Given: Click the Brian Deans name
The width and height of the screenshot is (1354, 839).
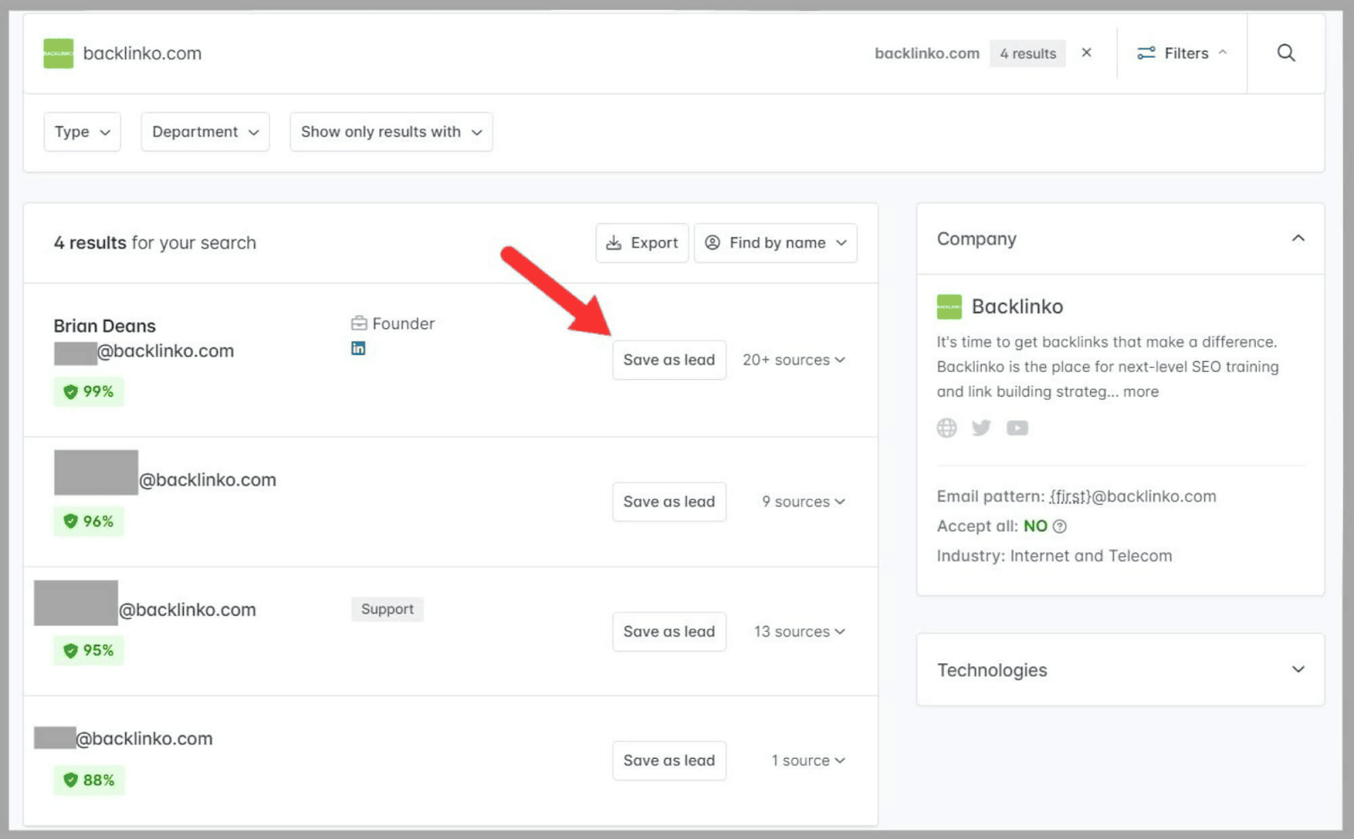Looking at the screenshot, I should coord(105,326).
